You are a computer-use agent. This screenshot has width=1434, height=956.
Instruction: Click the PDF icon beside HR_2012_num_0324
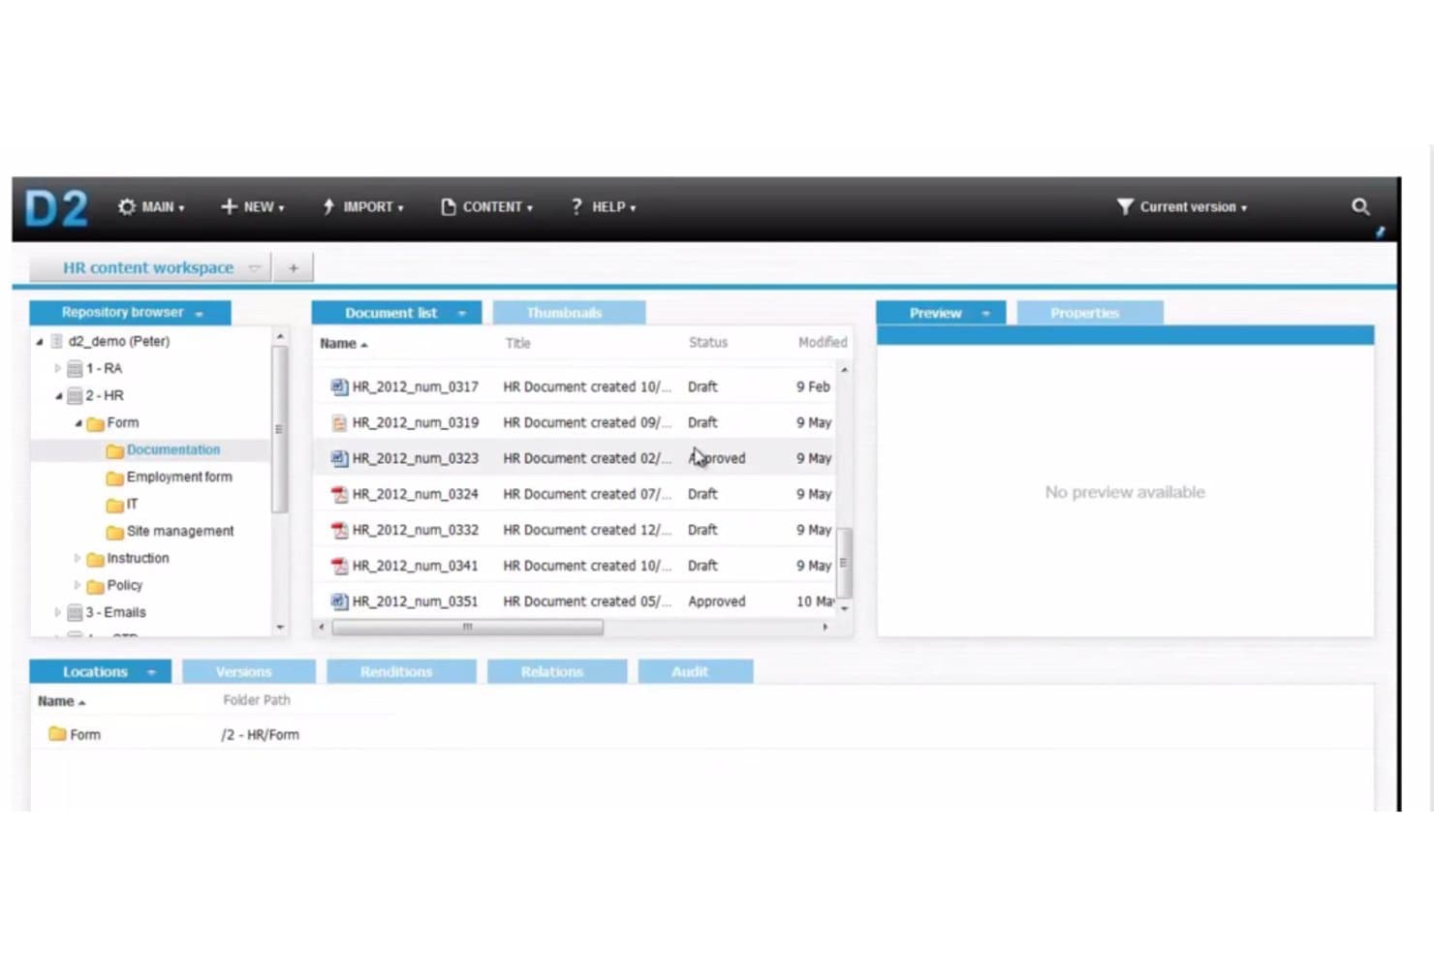(339, 494)
